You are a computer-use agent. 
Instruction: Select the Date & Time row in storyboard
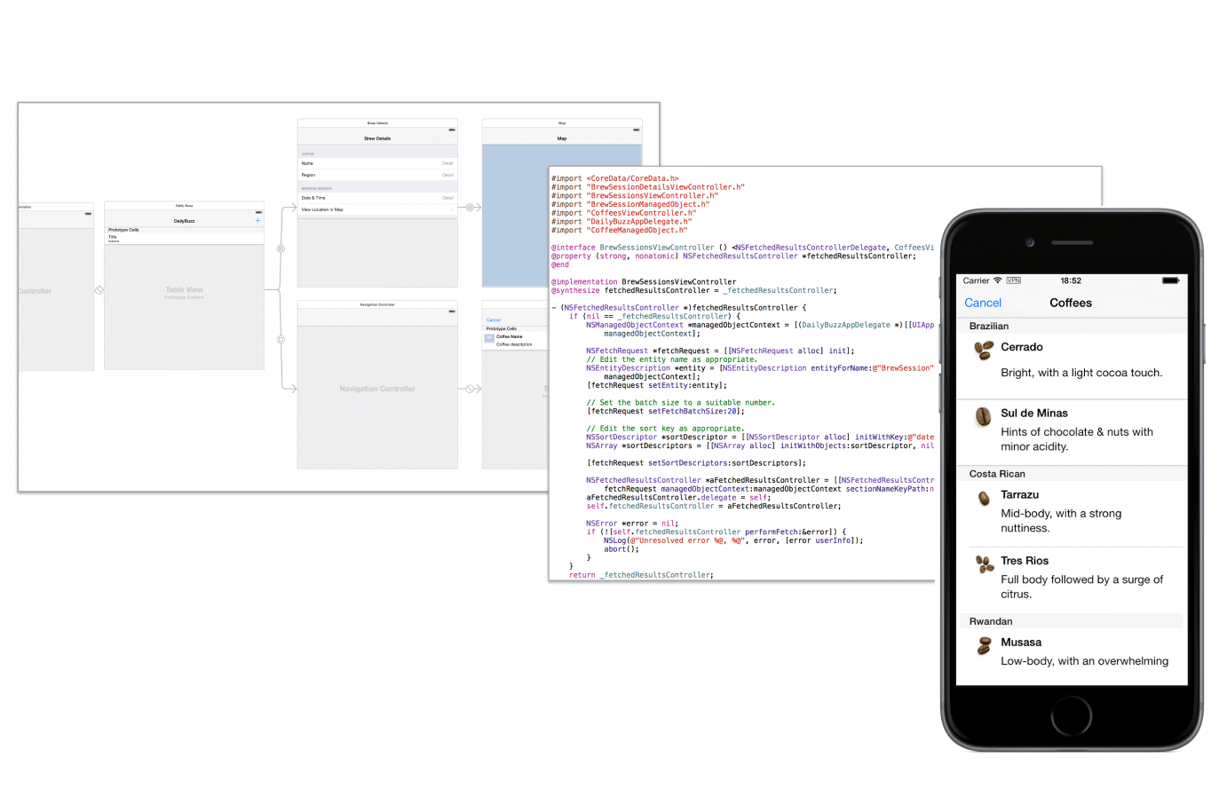point(377,198)
